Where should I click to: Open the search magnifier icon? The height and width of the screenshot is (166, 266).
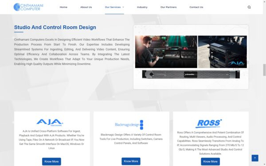pos(249,7)
